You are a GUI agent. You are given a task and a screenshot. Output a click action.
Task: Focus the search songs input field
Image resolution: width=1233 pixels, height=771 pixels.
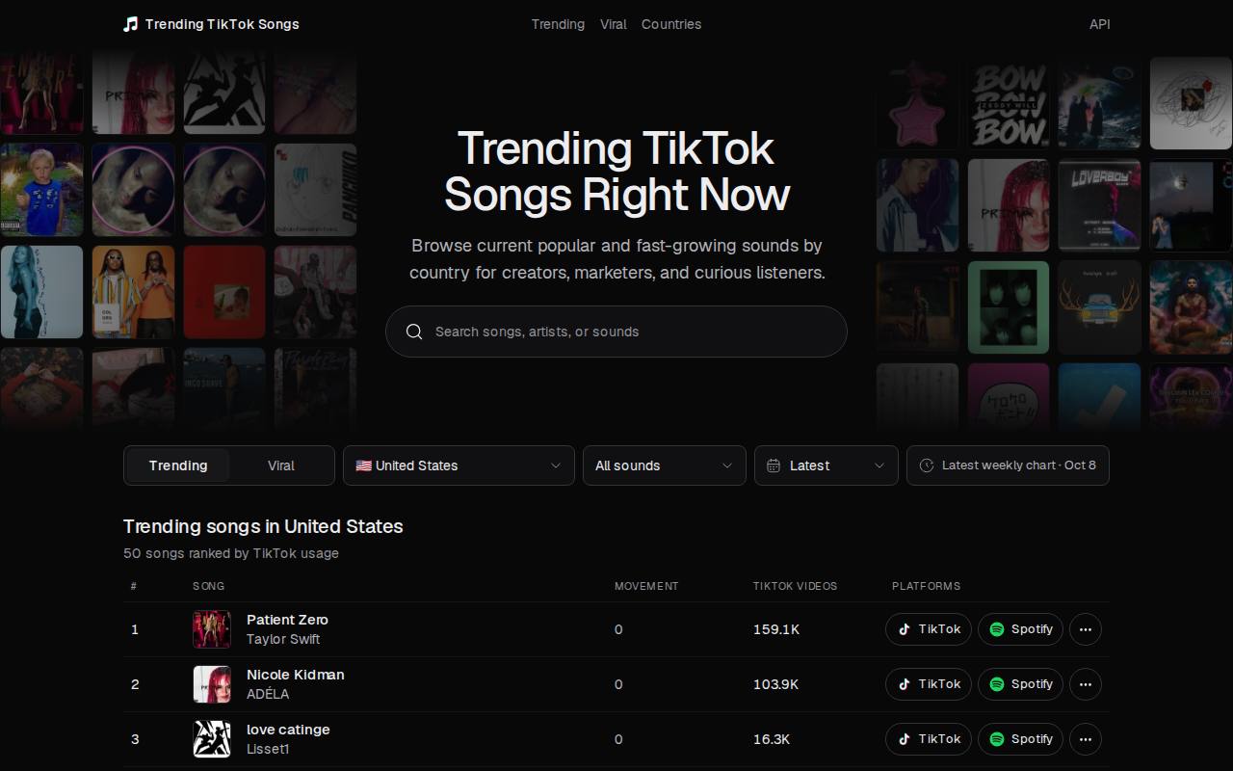coord(616,332)
